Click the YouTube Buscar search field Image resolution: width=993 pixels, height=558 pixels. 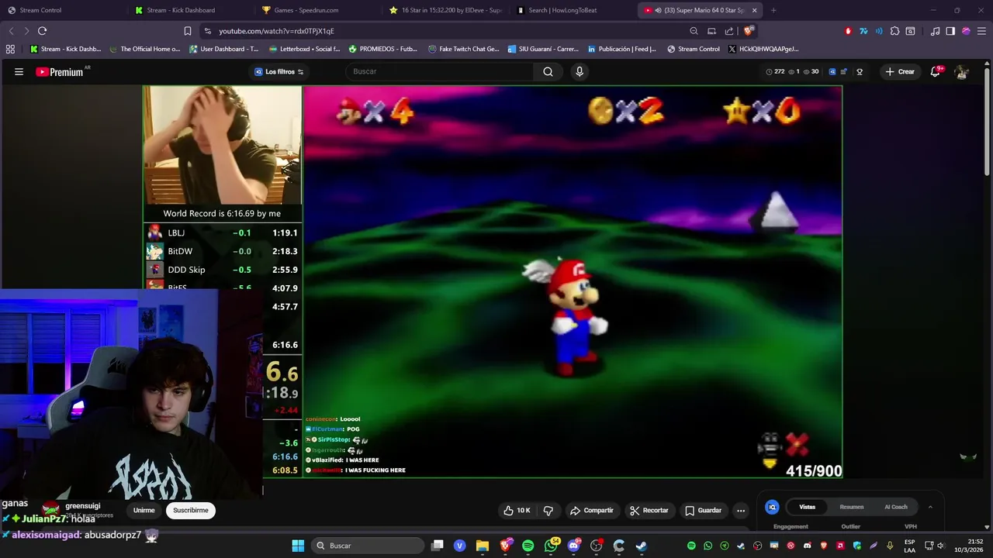(439, 71)
